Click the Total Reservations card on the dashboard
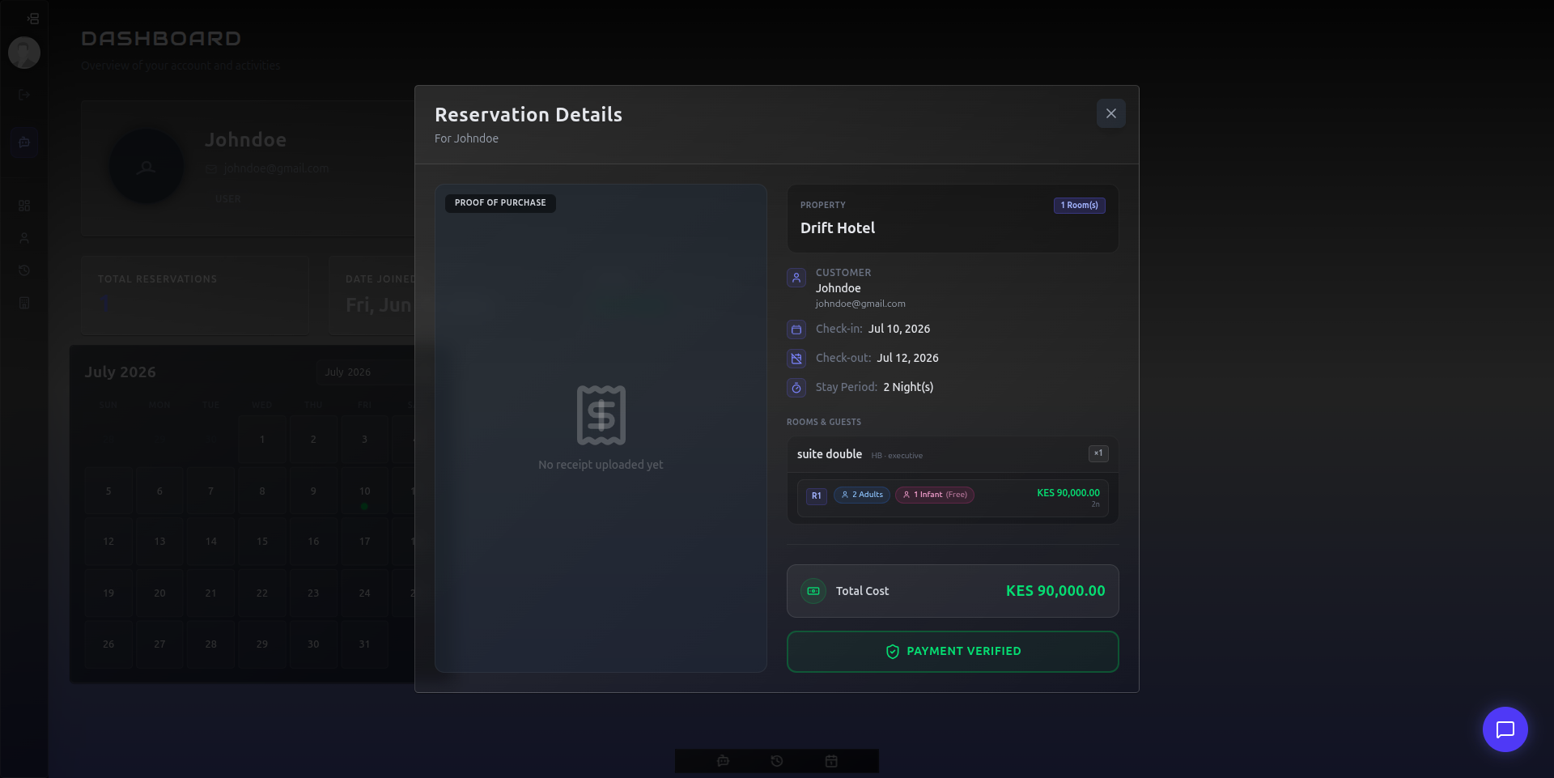 (194, 295)
